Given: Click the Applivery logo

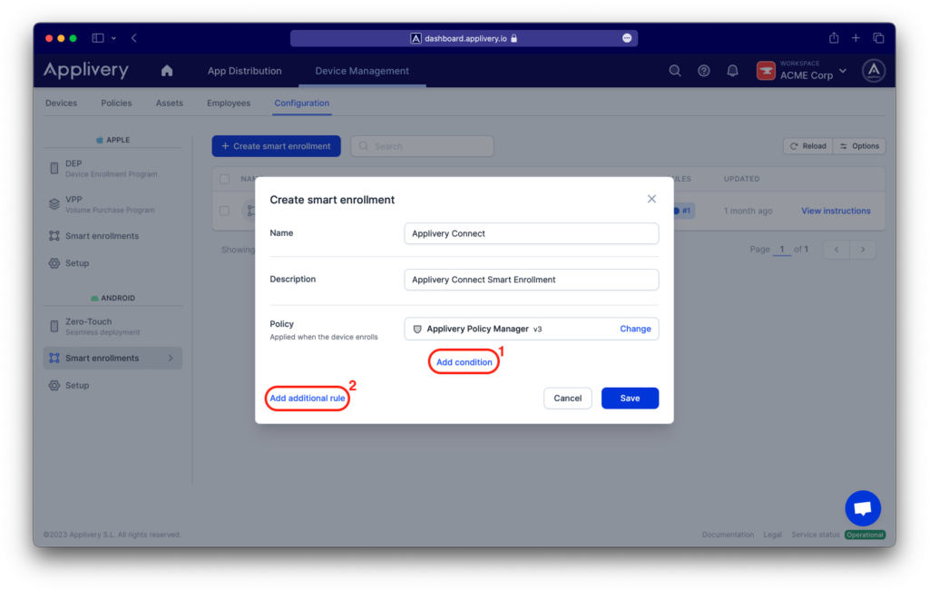Looking at the screenshot, I should tap(86, 70).
